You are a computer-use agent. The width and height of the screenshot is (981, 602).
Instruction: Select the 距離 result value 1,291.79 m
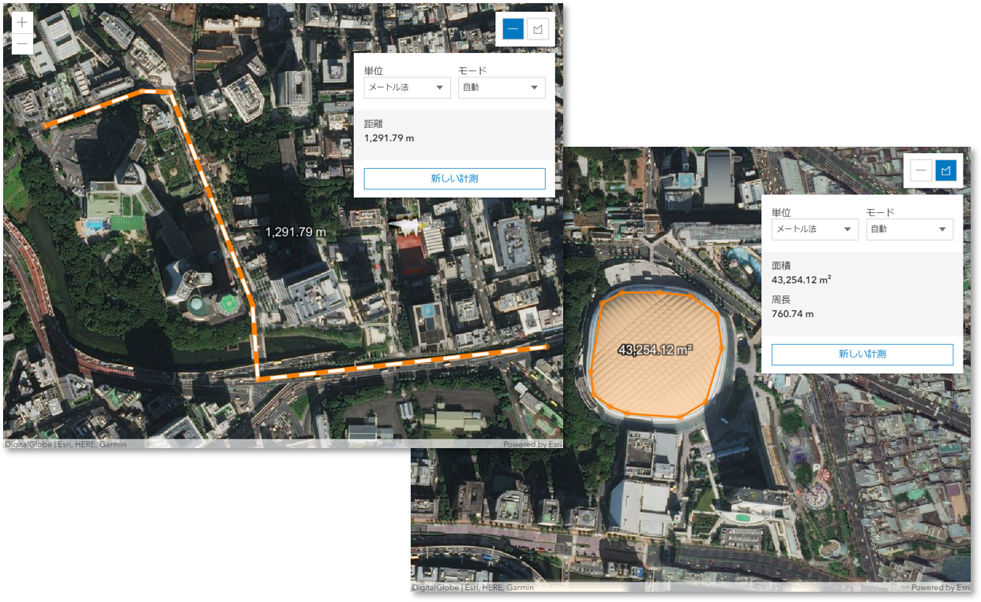click(389, 138)
